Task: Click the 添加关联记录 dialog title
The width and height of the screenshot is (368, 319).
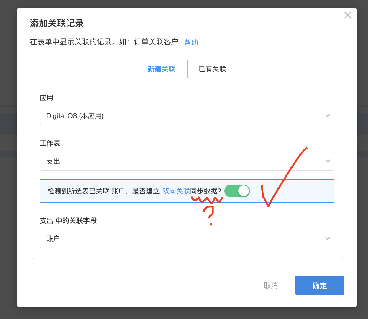Action: [57, 23]
